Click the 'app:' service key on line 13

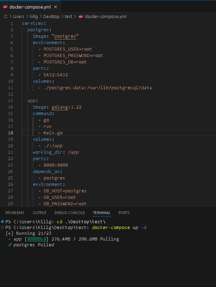point(33,101)
